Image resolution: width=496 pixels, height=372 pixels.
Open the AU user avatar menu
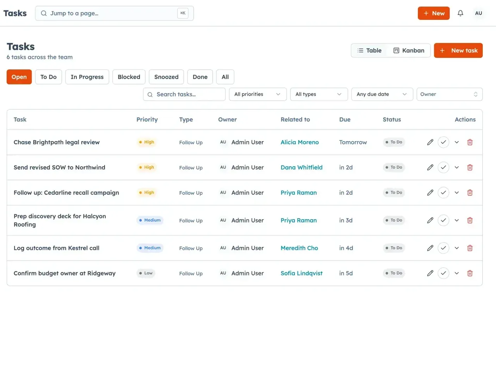479,13
